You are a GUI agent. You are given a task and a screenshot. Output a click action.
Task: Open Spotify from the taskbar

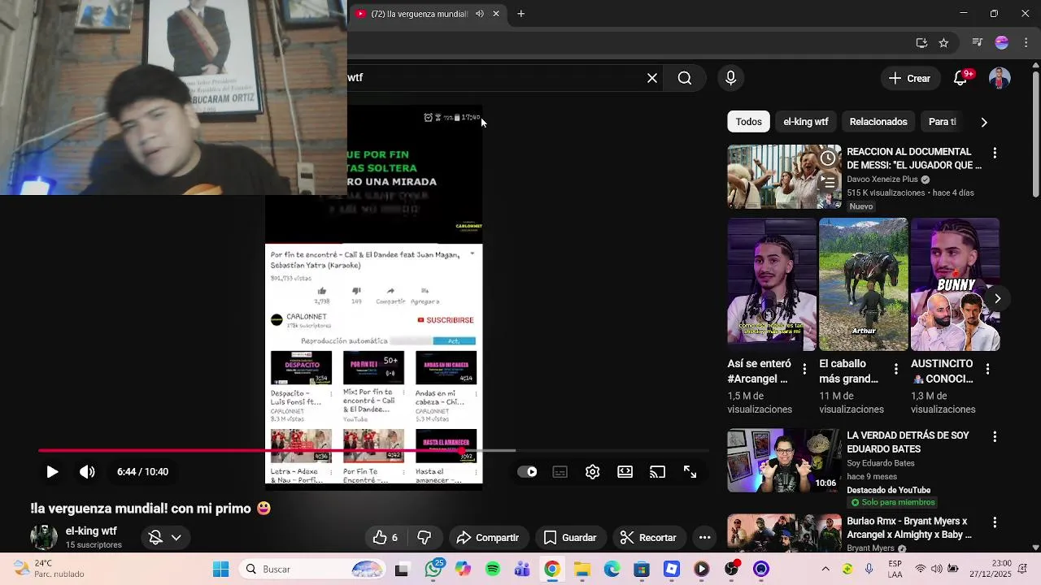point(493,570)
